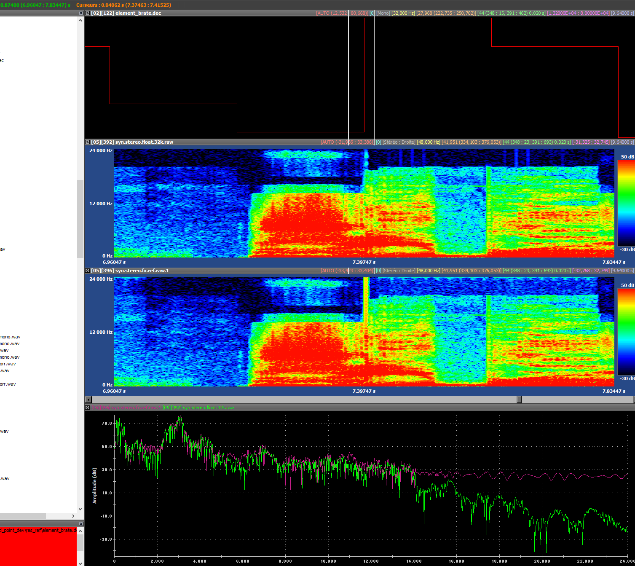Close the spectrum comparison graph panel

tap(87, 408)
